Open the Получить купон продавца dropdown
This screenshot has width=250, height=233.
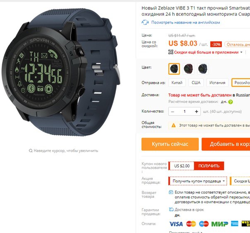(x=198, y=181)
